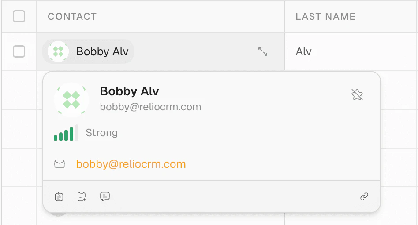Click the bold Bobby Alv name in card
The width and height of the screenshot is (418, 225).
click(x=129, y=91)
